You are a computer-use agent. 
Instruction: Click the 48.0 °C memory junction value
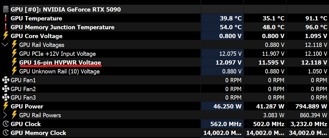(x=273, y=27)
